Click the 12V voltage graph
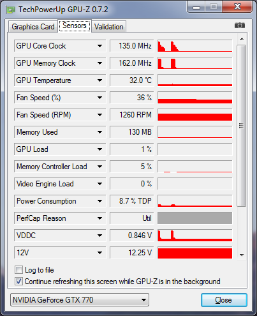The width and height of the screenshot is (257, 316). tap(195, 253)
